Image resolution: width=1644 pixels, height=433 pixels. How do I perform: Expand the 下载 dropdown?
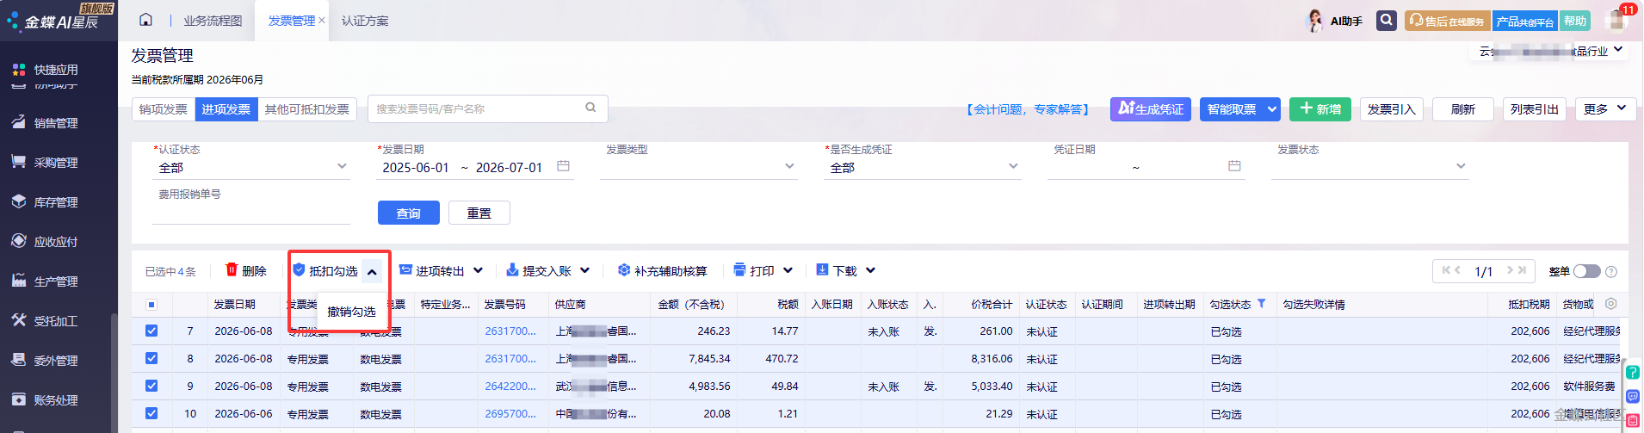pos(870,270)
